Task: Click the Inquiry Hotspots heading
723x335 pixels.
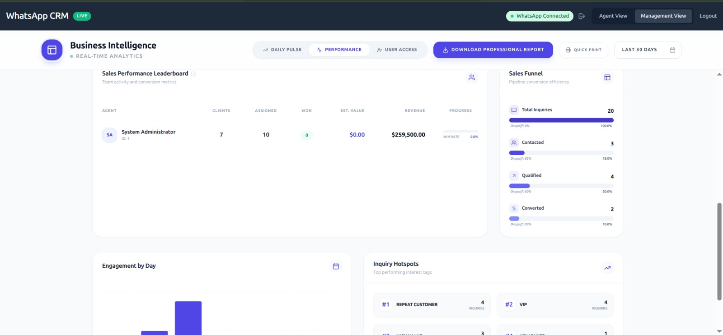Action: [396, 264]
